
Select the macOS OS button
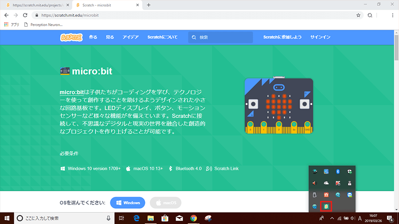point(165,203)
